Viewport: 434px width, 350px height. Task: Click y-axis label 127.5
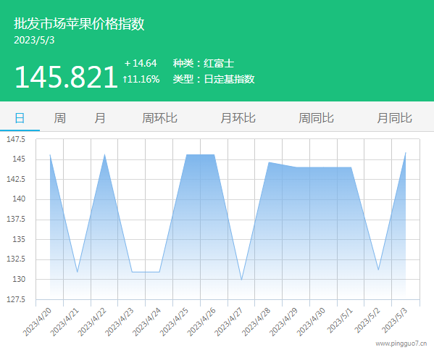[16, 299]
